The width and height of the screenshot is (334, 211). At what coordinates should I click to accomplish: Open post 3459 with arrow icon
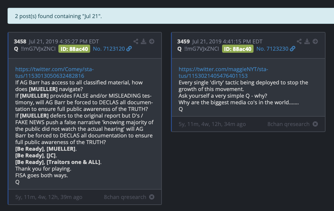pyautogui.click(x=315, y=41)
